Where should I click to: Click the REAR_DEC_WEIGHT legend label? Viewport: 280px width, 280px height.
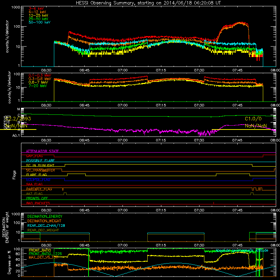point(43,230)
